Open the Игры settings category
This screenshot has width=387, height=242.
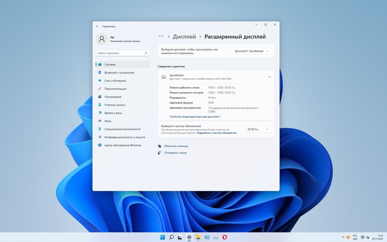coord(123,121)
